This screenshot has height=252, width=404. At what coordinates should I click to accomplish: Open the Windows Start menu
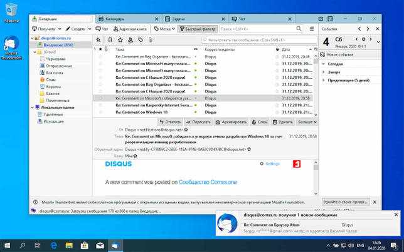8,246
